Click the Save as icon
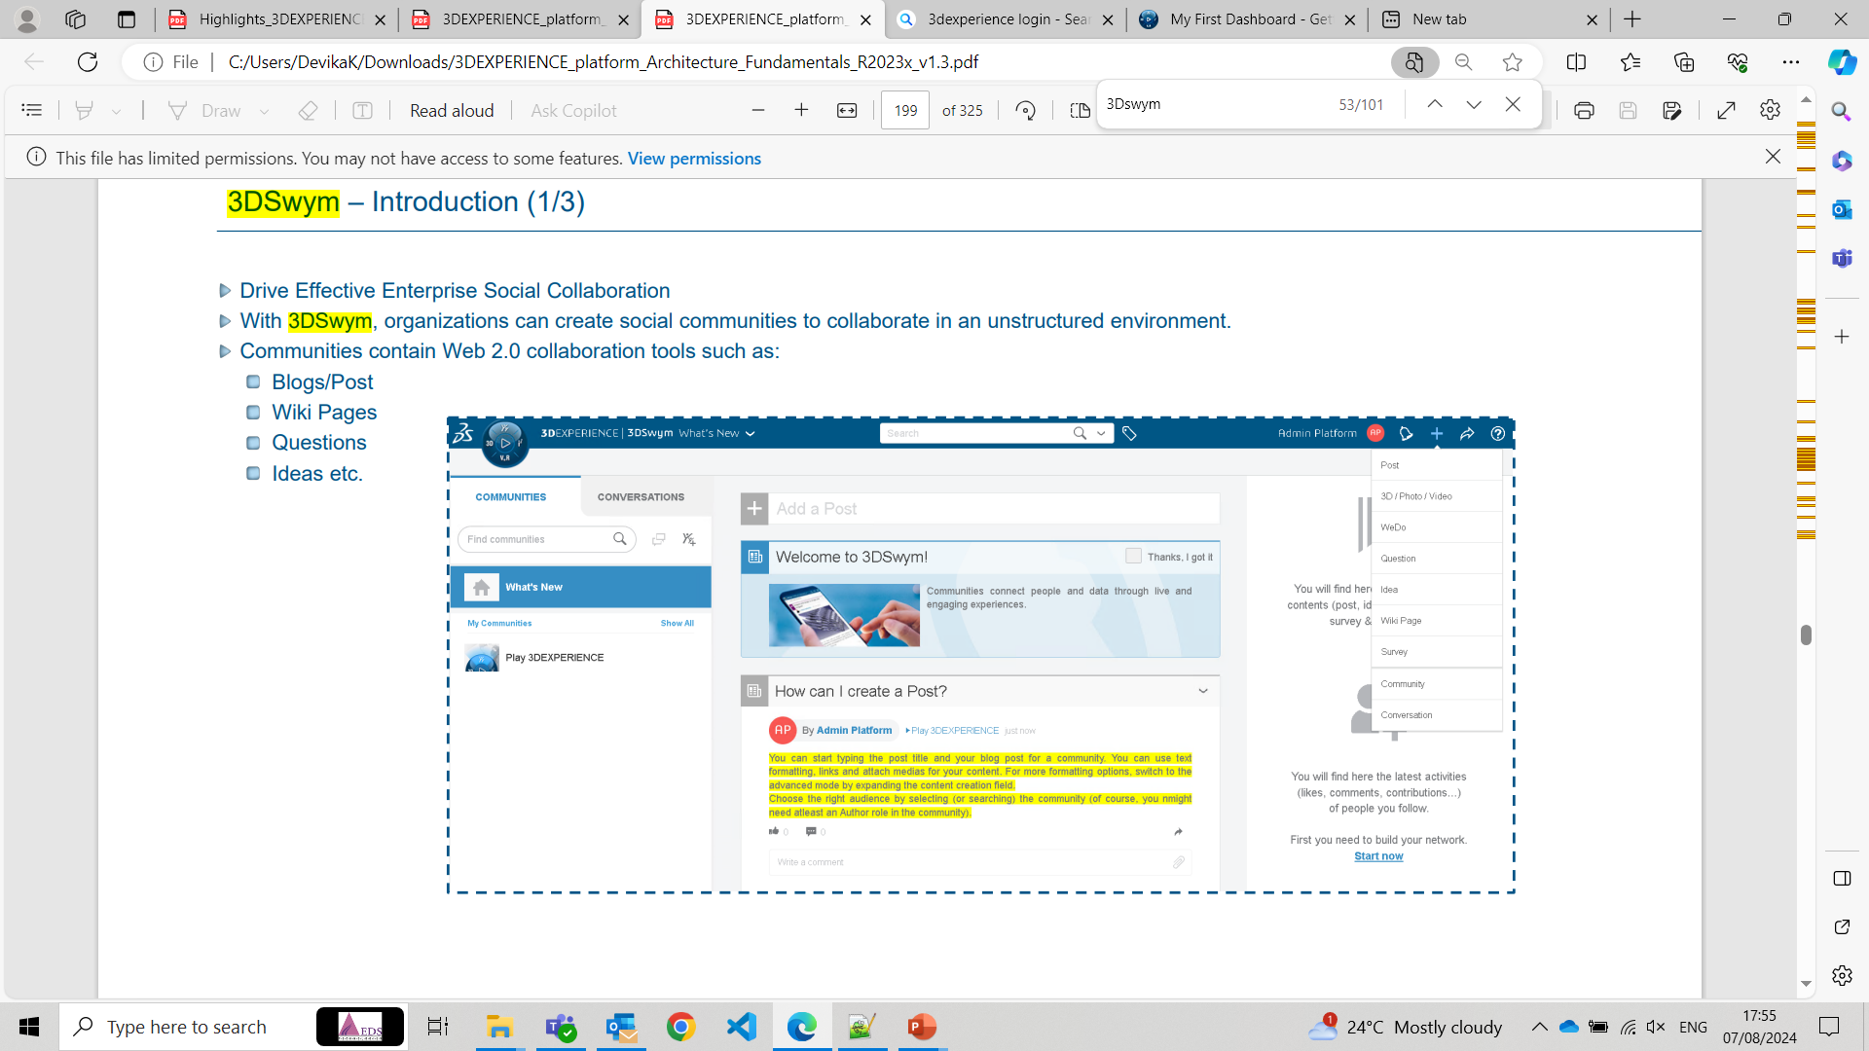Screen dimensions: 1869x1051 tap(1672, 111)
